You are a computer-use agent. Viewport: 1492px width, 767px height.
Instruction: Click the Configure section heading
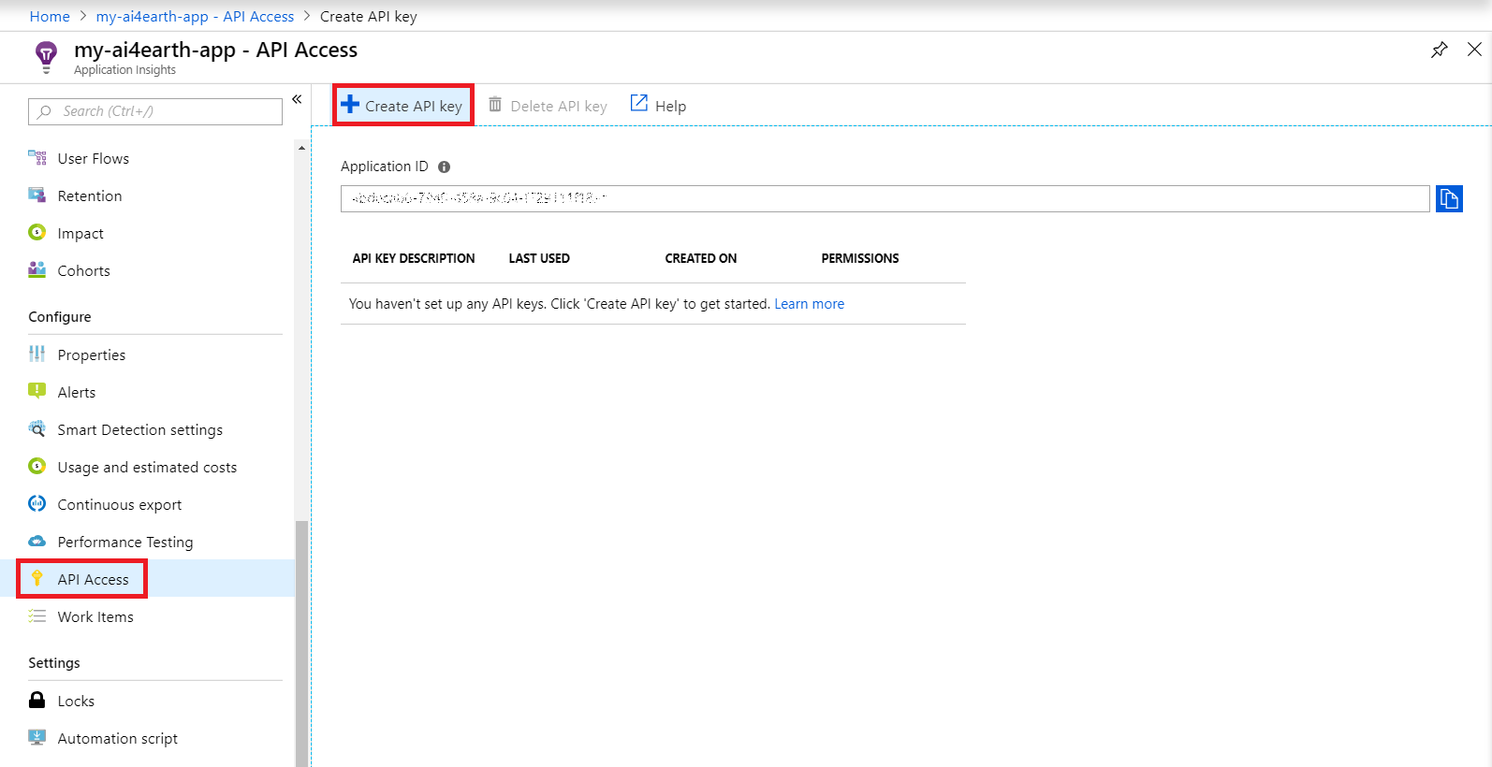tap(60, 317)
